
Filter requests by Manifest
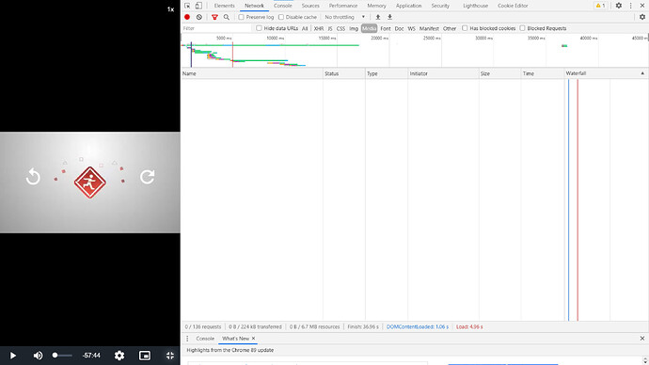point(429,28)
